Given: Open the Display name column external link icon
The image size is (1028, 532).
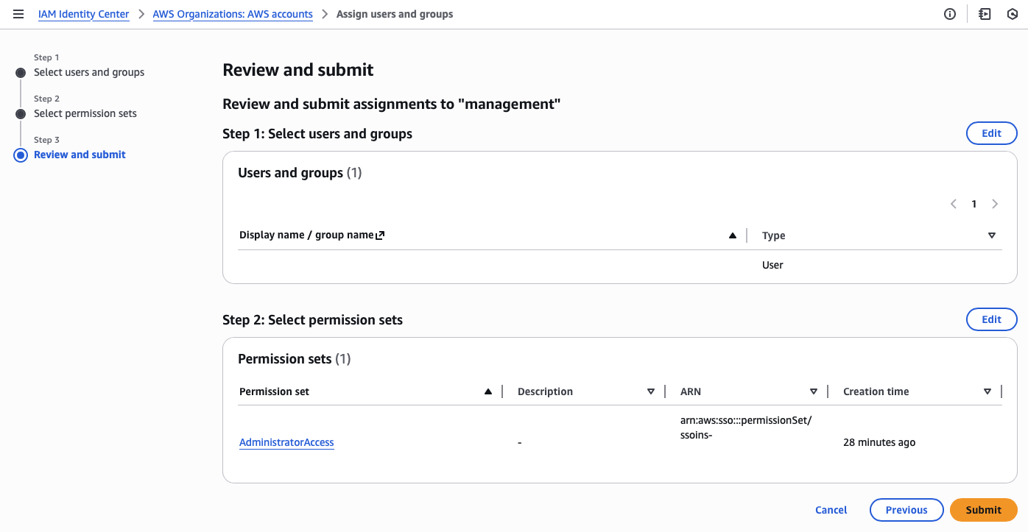Looking at the screenshot, I should 380,235.
